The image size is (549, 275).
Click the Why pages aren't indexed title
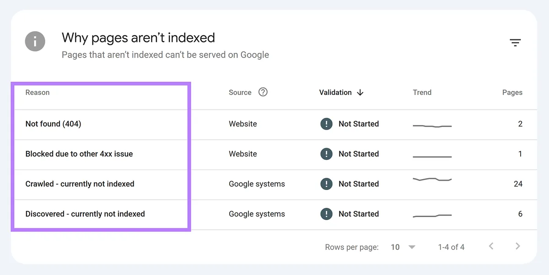pyautogui.click(x=138, y=37)
